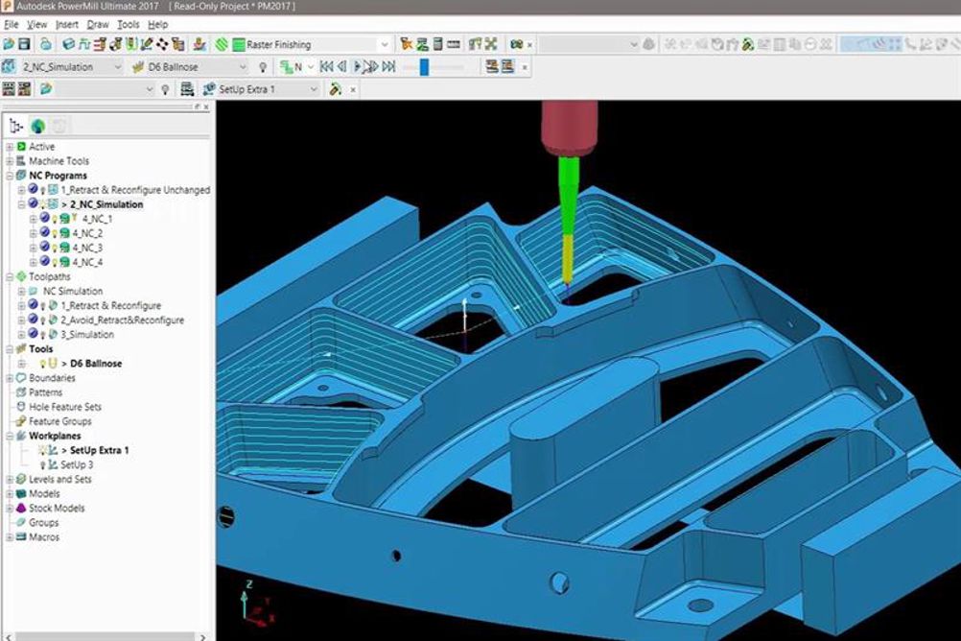Click the Macros tree entry
The width and height of the screenshot is (961, 641).
[x=44, y=537]
